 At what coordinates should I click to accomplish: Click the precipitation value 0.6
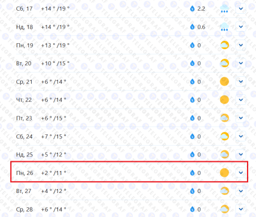click(202, 27)
